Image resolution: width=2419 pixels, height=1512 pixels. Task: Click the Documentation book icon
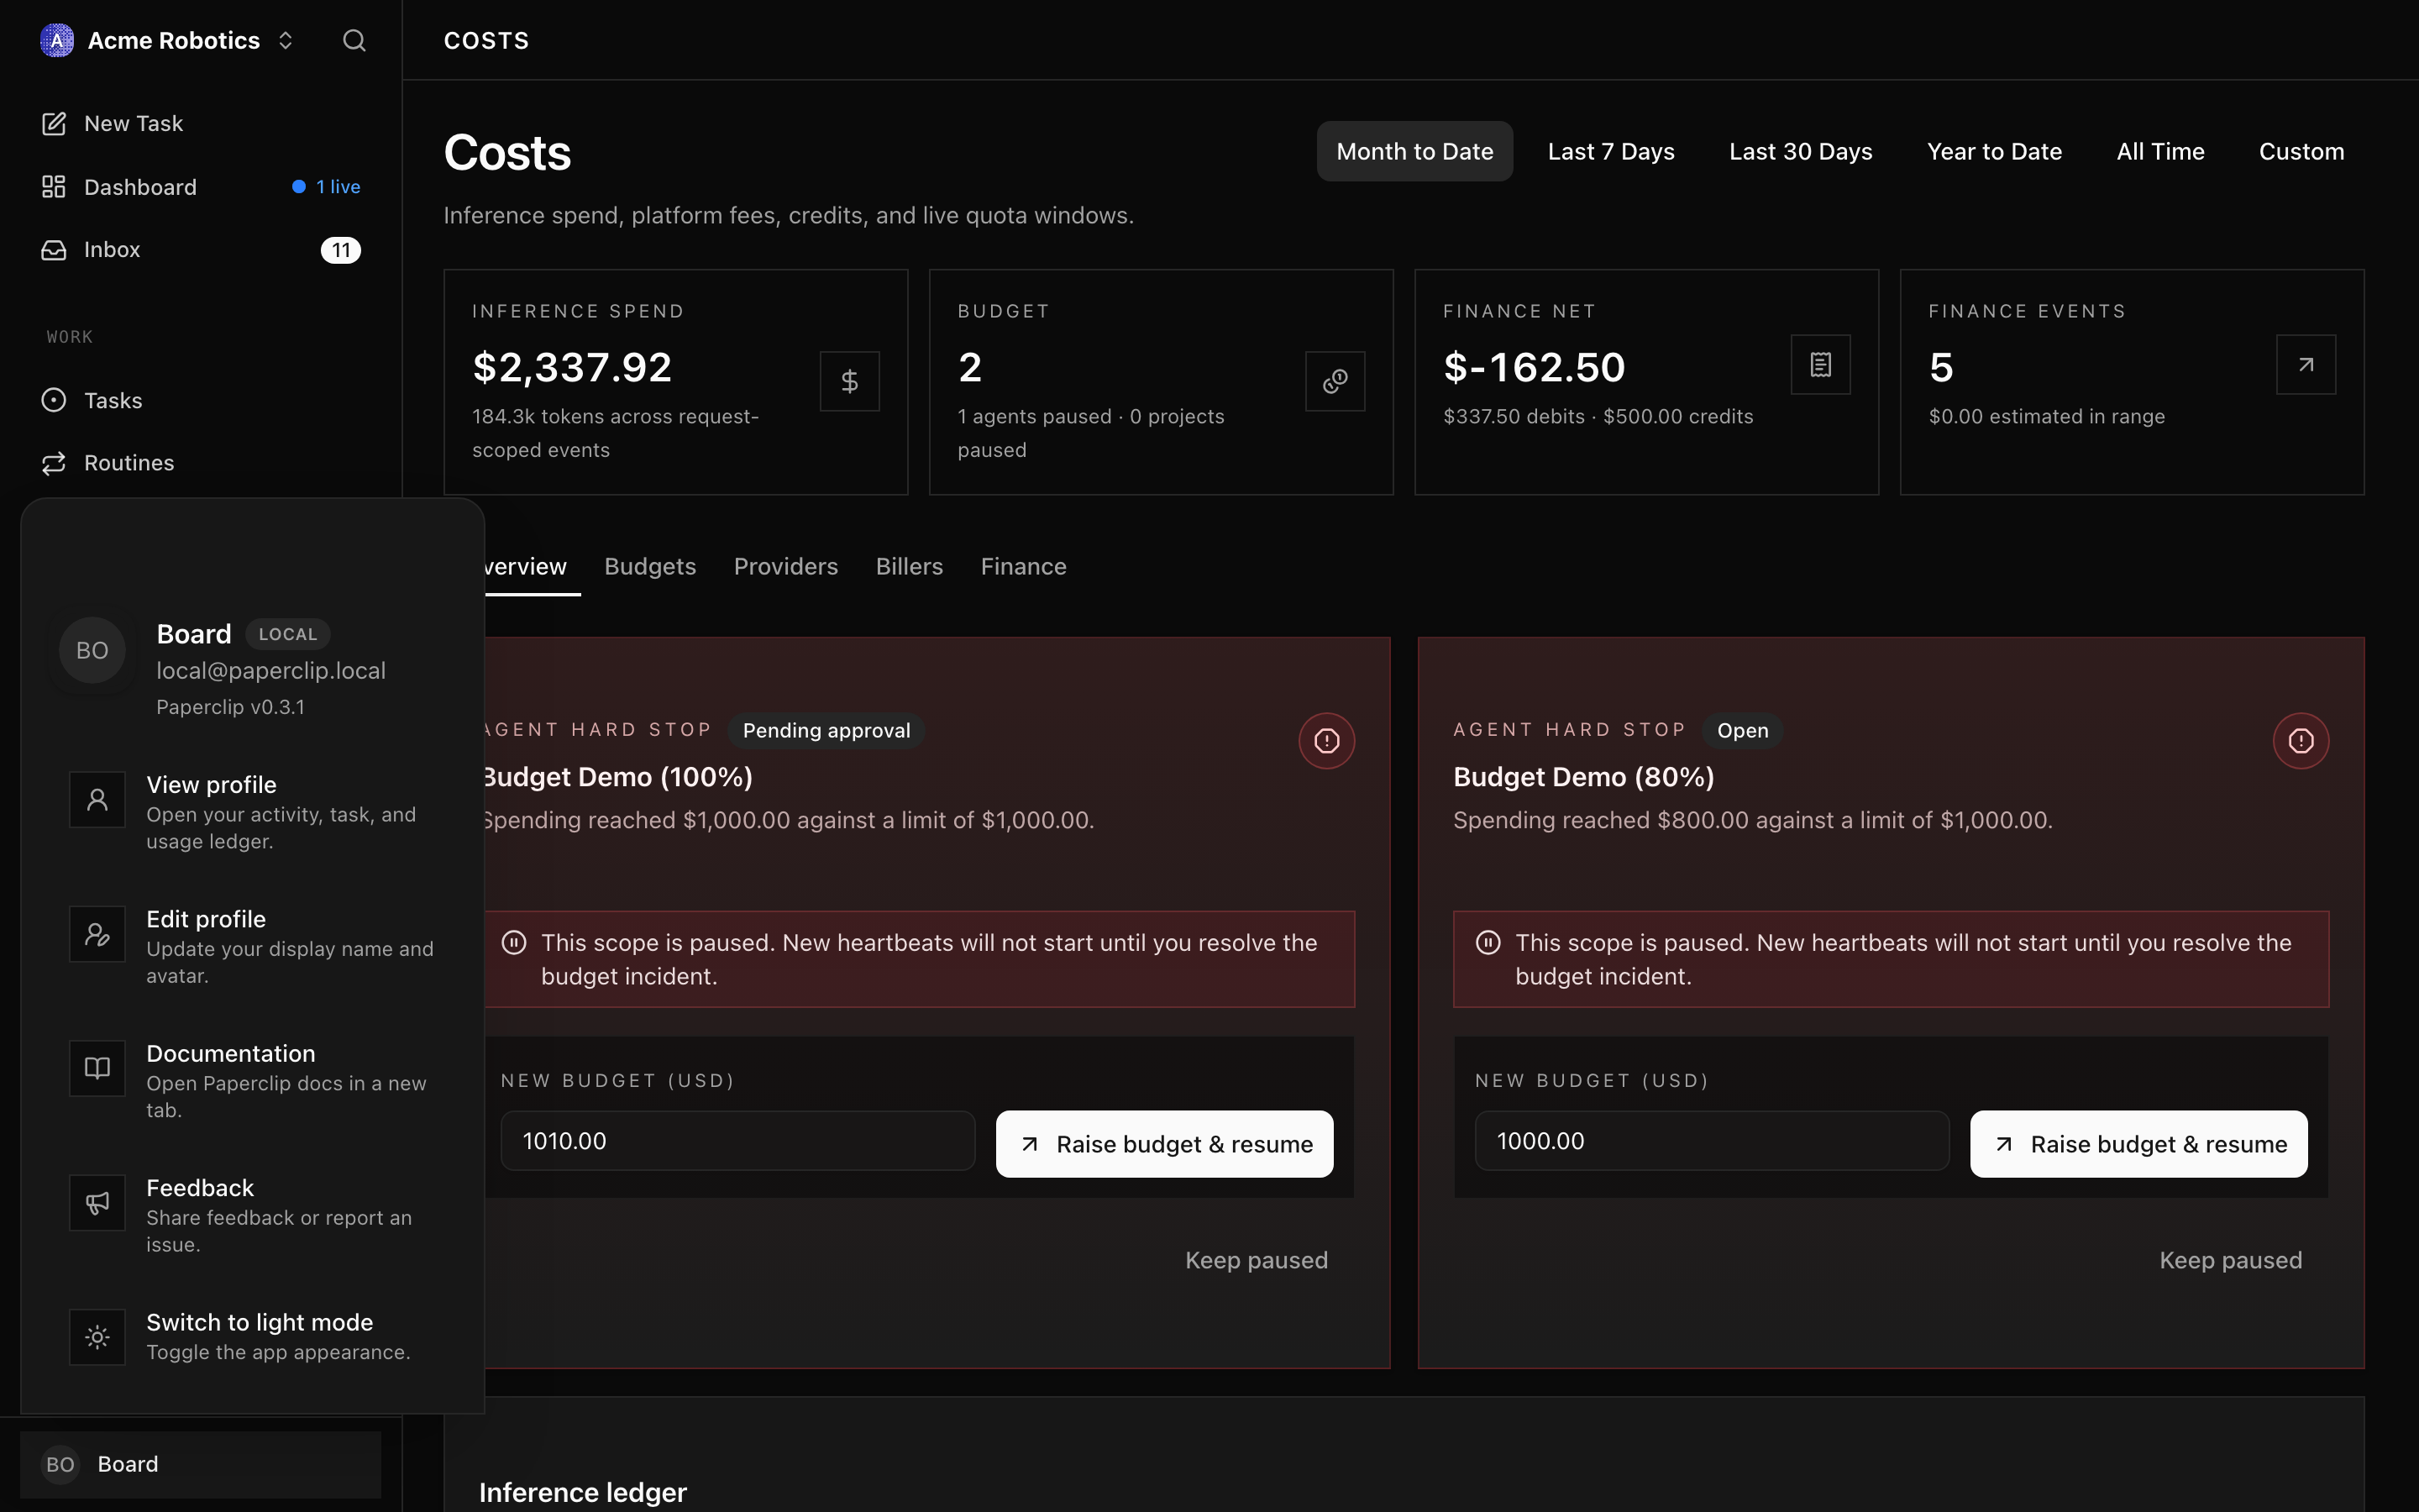97,1068
